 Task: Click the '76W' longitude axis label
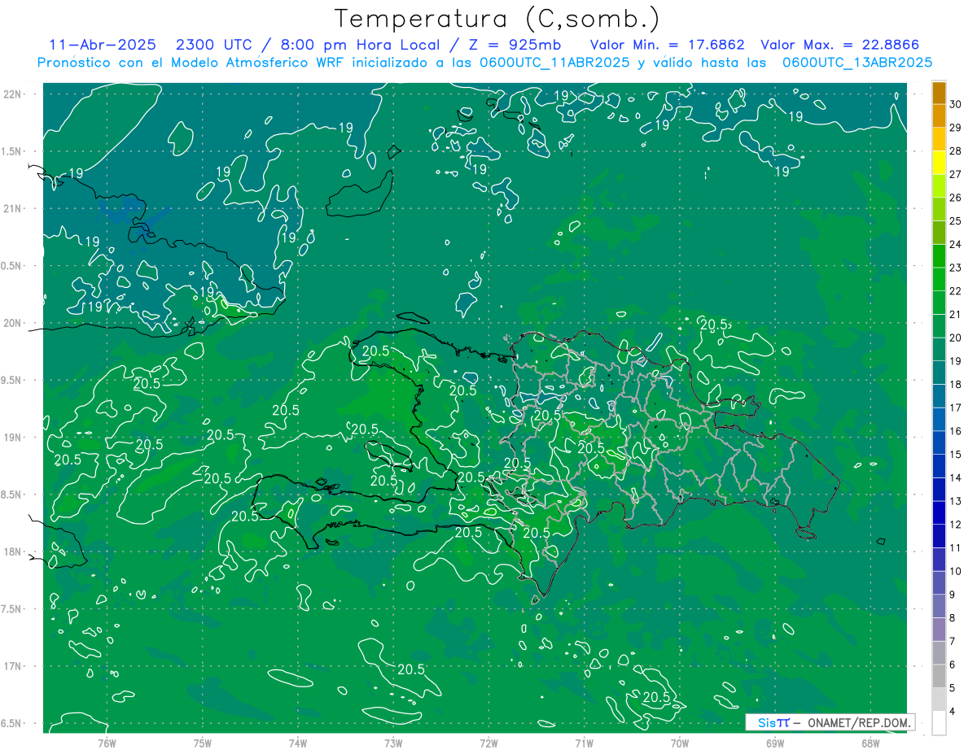(x=107, y=743)
